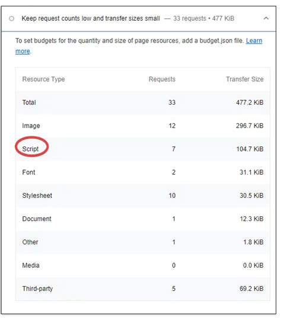The height and width of the screenshot is (320, 281).
Task: Select the Font resource row
Action: pos(143,172)
